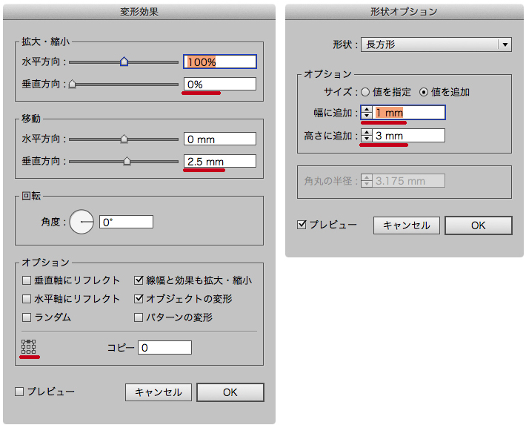Click the 変形効果 dialog title bar

[139, 12]
